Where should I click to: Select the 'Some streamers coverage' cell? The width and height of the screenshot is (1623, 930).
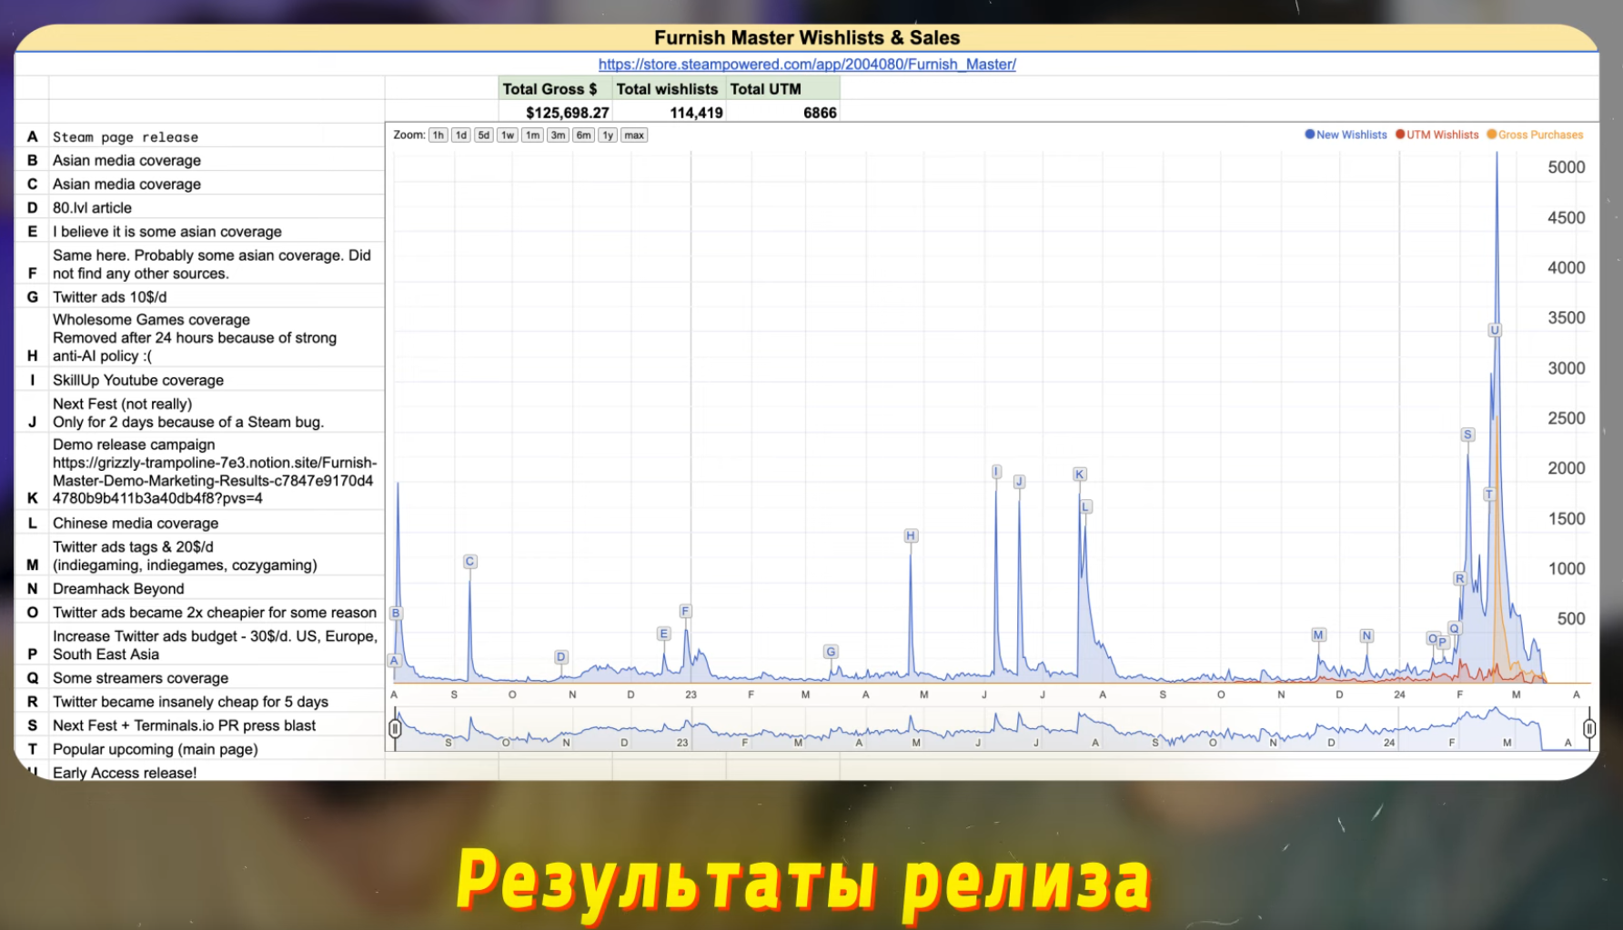pyautogui.click(x=217, y=677)
